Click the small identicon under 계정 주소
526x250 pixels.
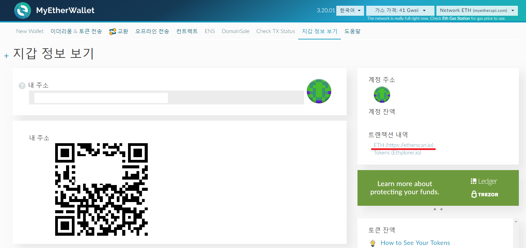pos(382,95)
